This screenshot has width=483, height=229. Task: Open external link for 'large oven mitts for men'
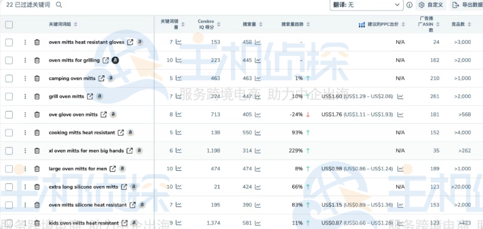point(113,169)
